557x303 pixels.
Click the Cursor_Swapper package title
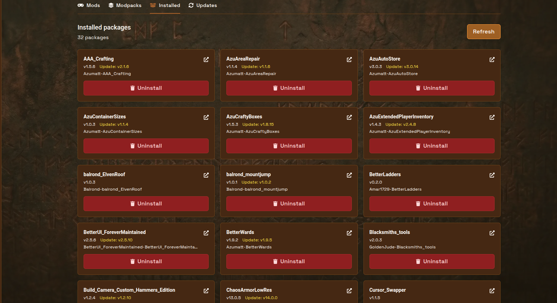pos(388,290)
